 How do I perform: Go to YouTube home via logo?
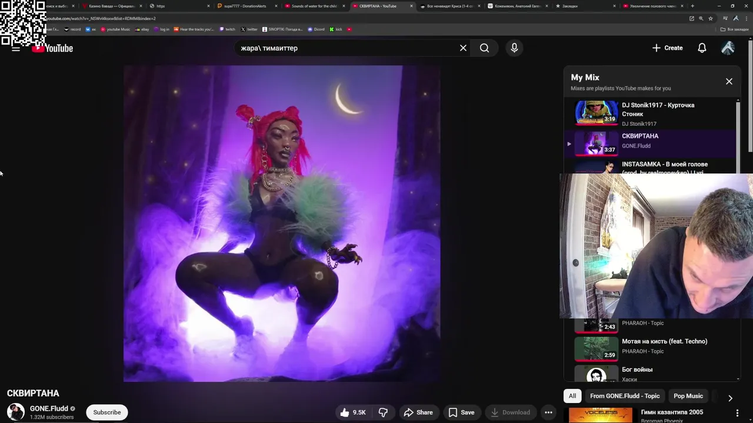(53, 48)
